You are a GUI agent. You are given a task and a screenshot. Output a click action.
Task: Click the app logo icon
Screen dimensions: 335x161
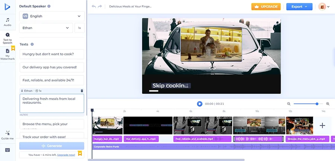7,7
